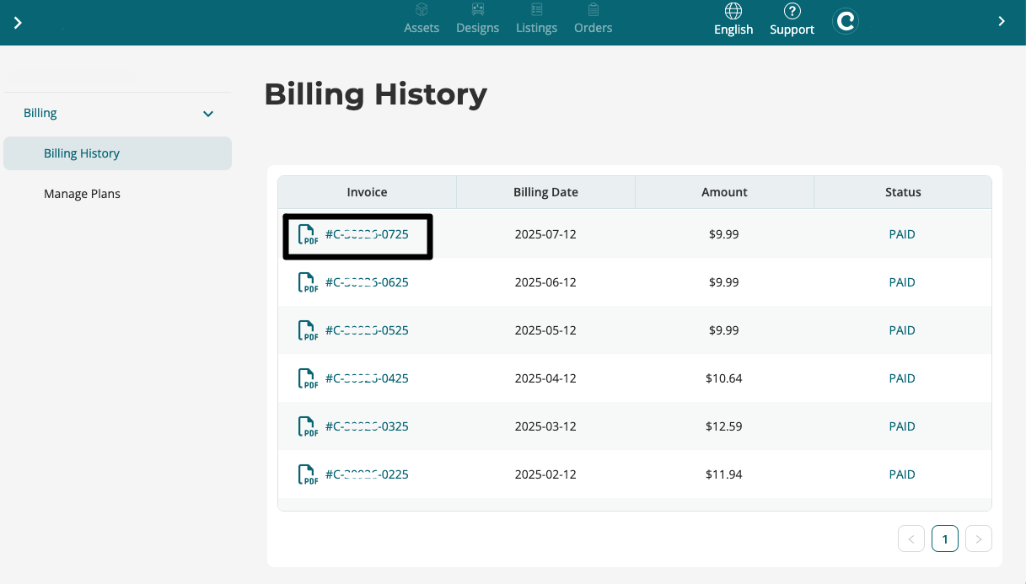Screen dimensions: 1026x584
Task: Open the Orders page icon
Action: (594, 10)
